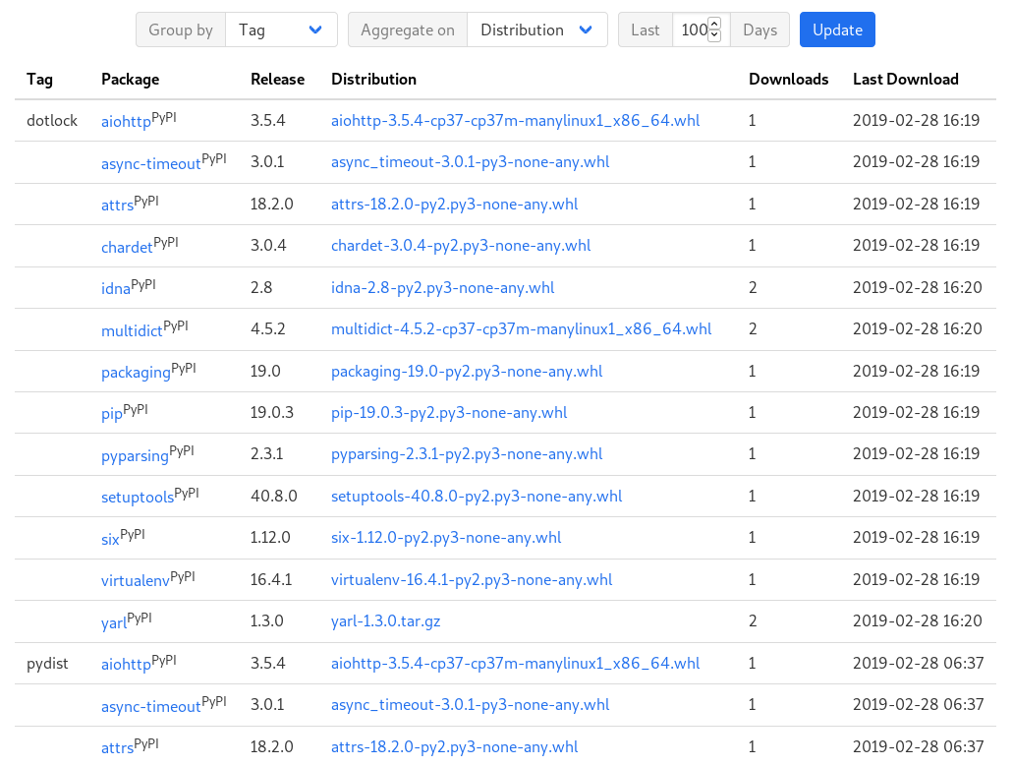Click the Release column header
Screen dimensions: 1013x766
tap(278, 79)
